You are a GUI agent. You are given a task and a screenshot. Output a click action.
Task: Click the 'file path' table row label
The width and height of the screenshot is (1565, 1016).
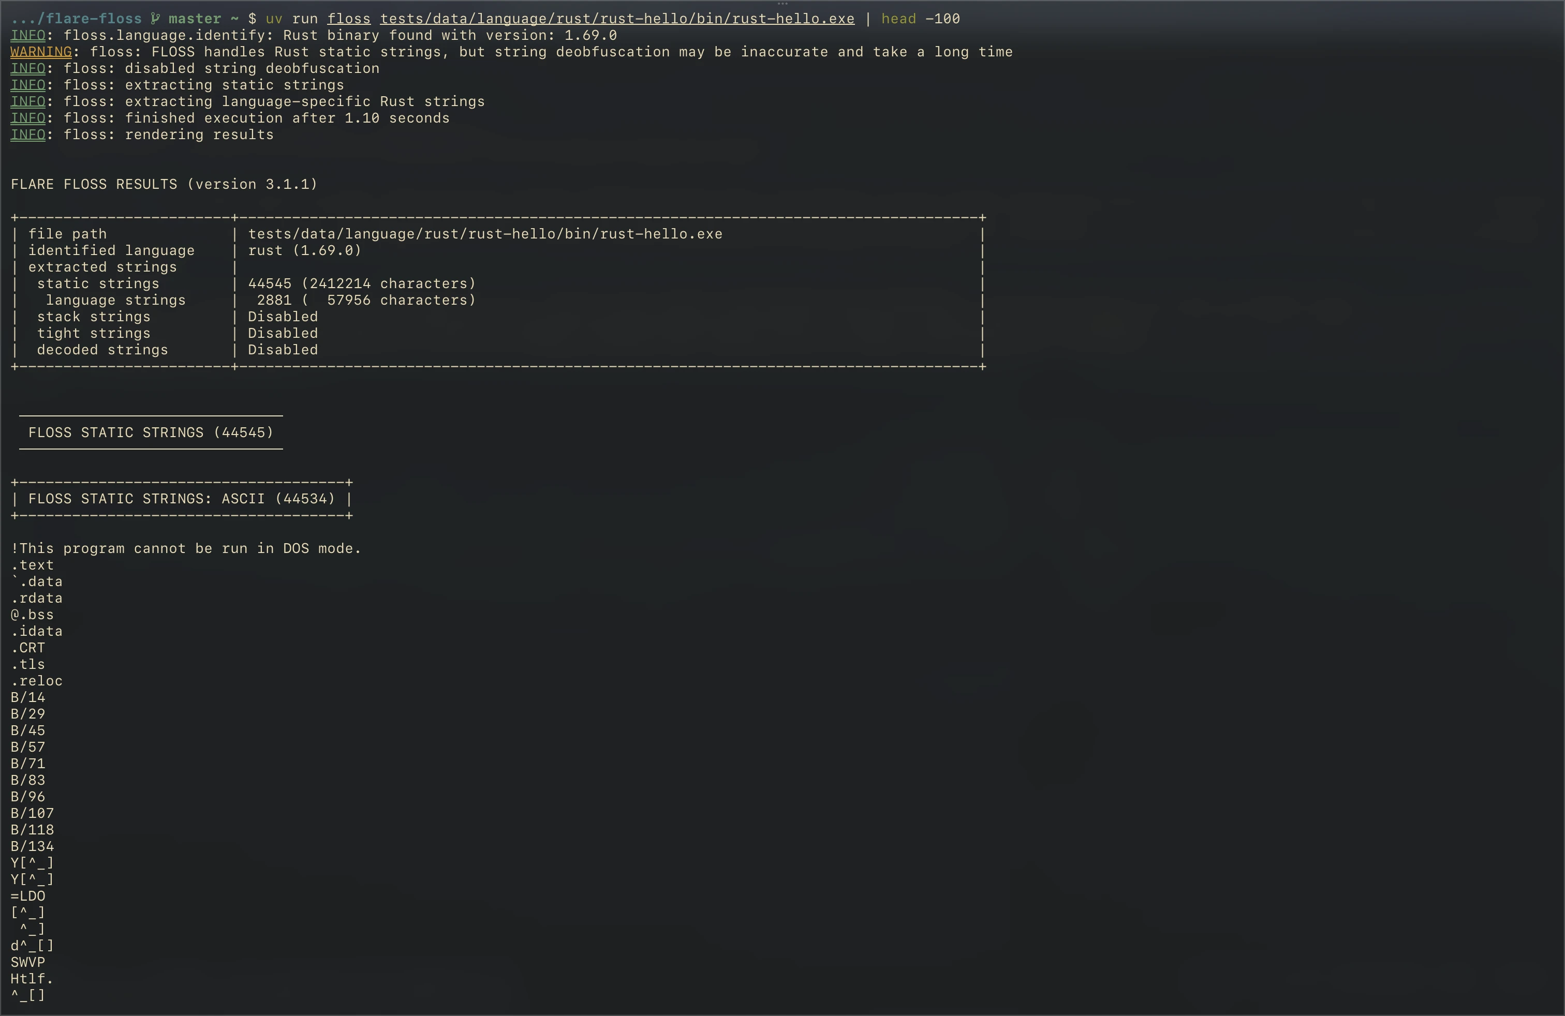click(67, 234)
